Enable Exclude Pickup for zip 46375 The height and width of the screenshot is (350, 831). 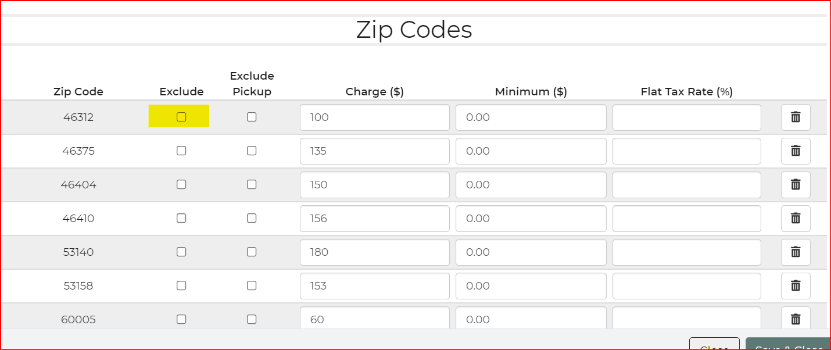[252, 151]
